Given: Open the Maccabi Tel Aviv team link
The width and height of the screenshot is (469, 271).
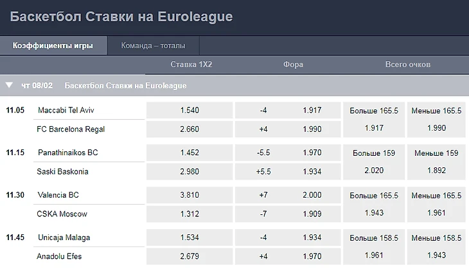Looking at the screenshot, I should click(x=66, y=110).
